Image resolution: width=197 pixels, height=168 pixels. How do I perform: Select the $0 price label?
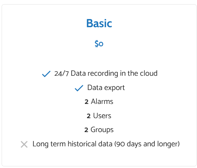(99, 43)
